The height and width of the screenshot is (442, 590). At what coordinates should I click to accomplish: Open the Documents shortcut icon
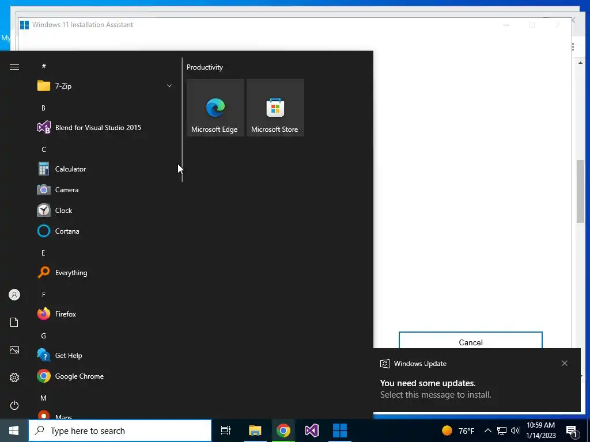(14, 322)
